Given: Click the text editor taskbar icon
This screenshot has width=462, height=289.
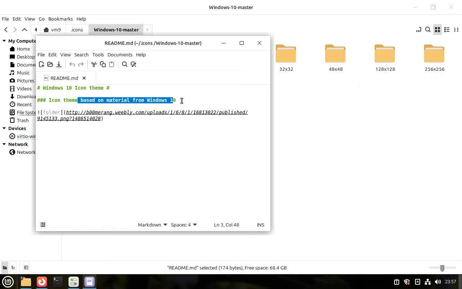Looking at the screenshot, I should click(x=89, y=281).
